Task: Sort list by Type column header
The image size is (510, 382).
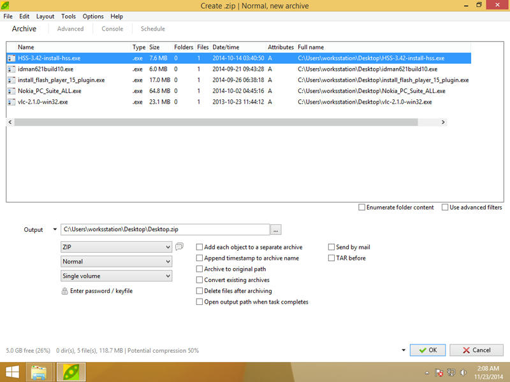Action: click(139, 47)
